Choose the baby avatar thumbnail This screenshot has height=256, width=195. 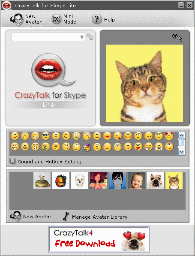point(136,181)
